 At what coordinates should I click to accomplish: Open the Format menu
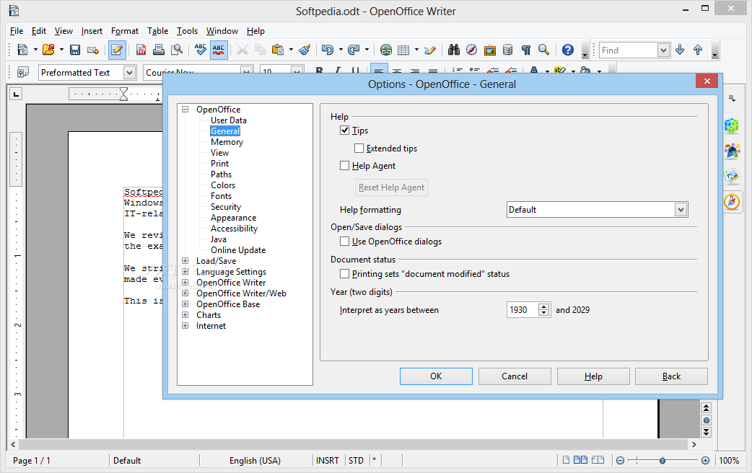point(125,31)
